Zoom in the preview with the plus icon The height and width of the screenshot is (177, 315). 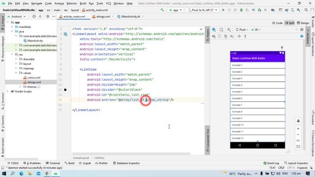[298, 129]
